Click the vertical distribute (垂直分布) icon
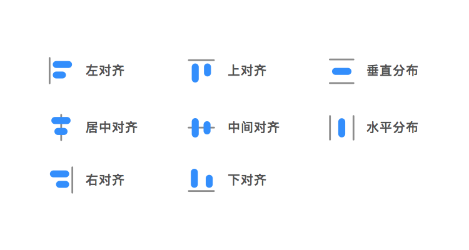The width and height of the screenshot is (469, 250). click(x=341, y=71)
